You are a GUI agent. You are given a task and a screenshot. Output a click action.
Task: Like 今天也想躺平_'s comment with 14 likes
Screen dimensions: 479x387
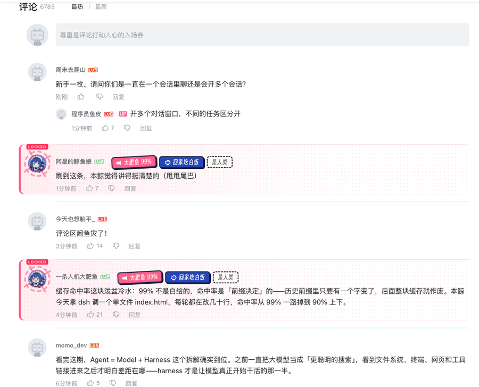[x=95, y=246]
